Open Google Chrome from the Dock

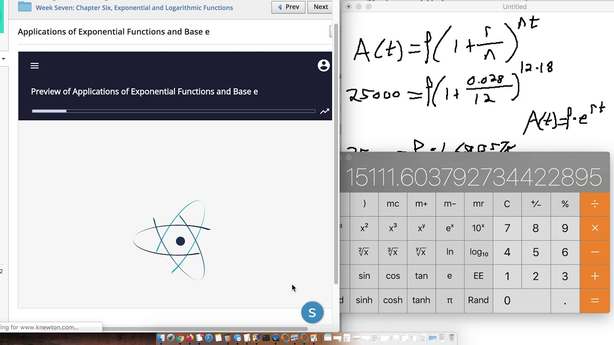tap(180, 338)
